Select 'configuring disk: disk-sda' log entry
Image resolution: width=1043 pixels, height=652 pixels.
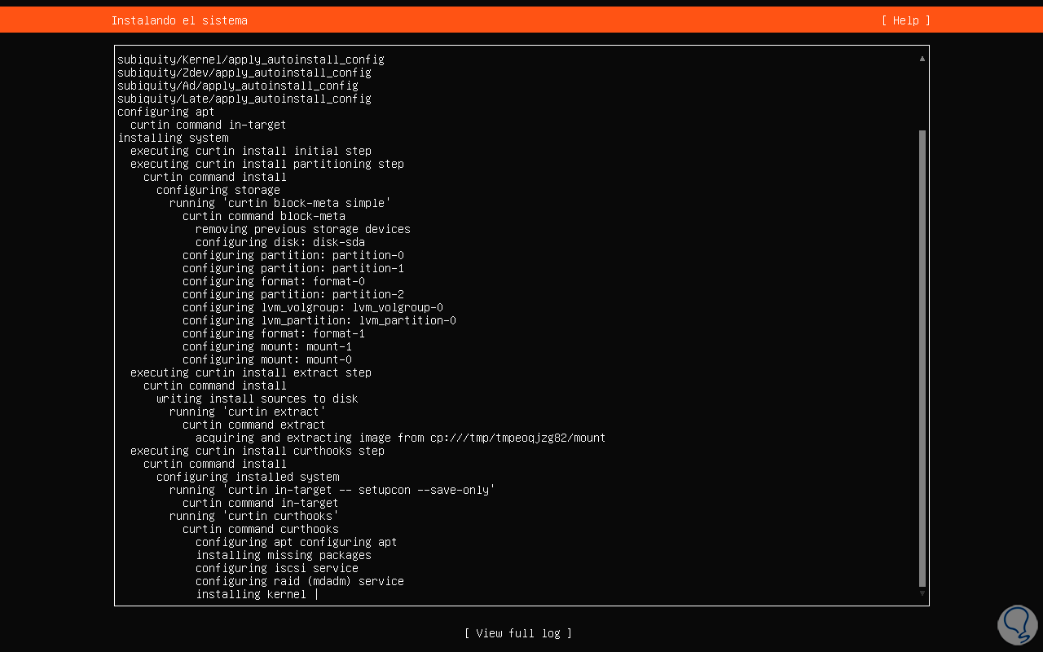[279, 242]
